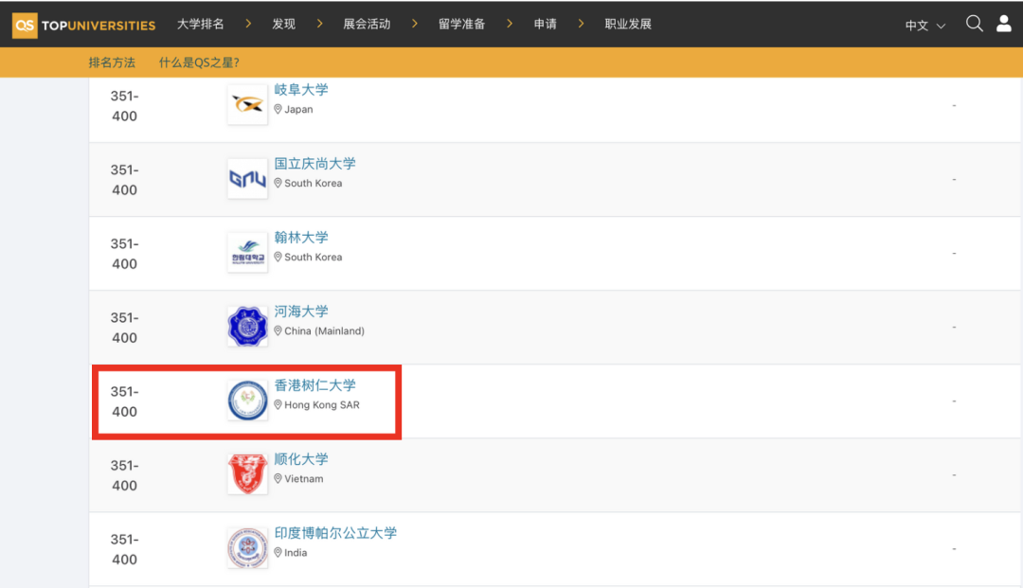The image size is (1023, 588).
Task: Click the 印度博帕尔公立大学 emblem logo
Action: 247,547
